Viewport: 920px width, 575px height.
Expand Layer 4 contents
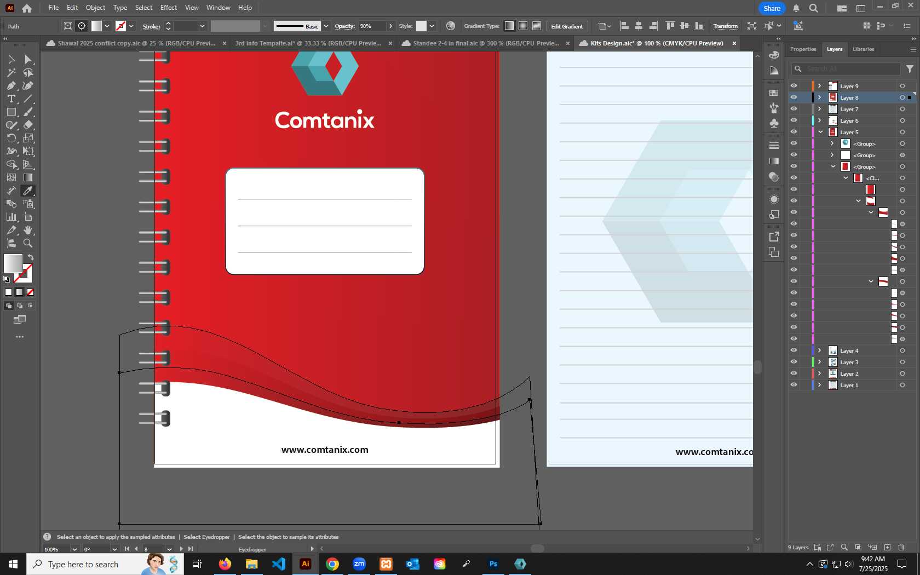tap(820, 350)
